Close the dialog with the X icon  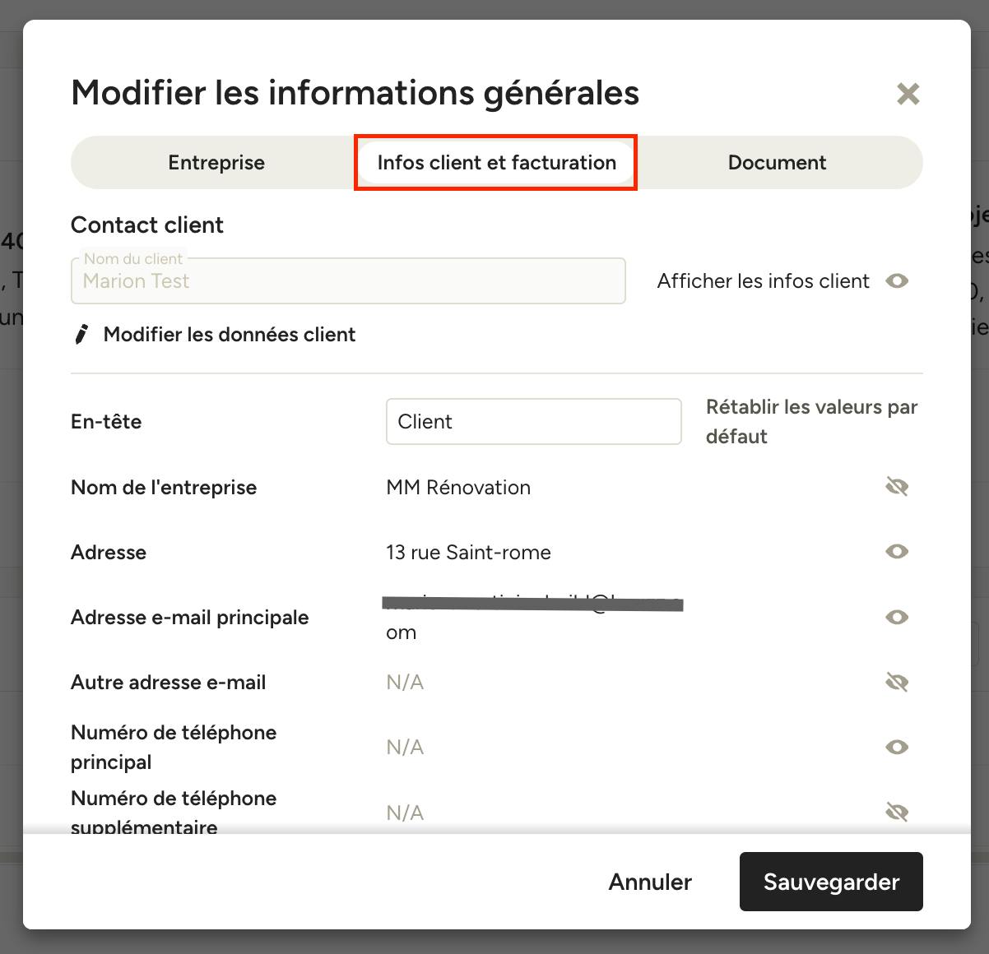908,94
